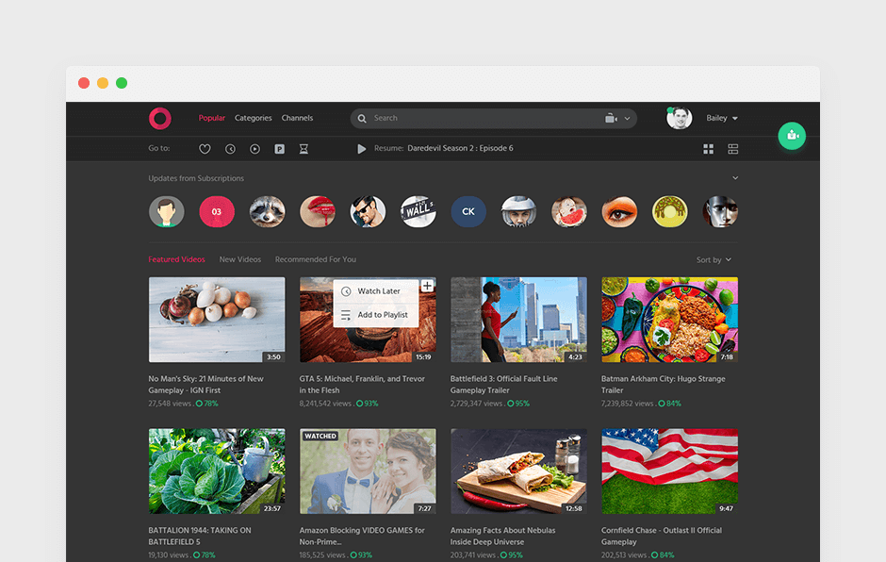The height and width of the screenshot is (562, 886).
Task: Open the playlist P icon
Action: coord(279,149)
